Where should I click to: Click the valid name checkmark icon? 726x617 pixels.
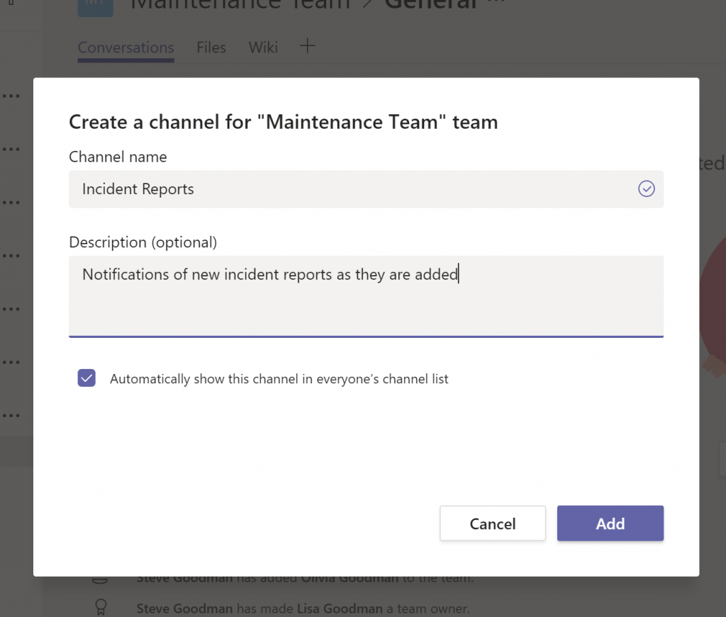coord(647,188)
